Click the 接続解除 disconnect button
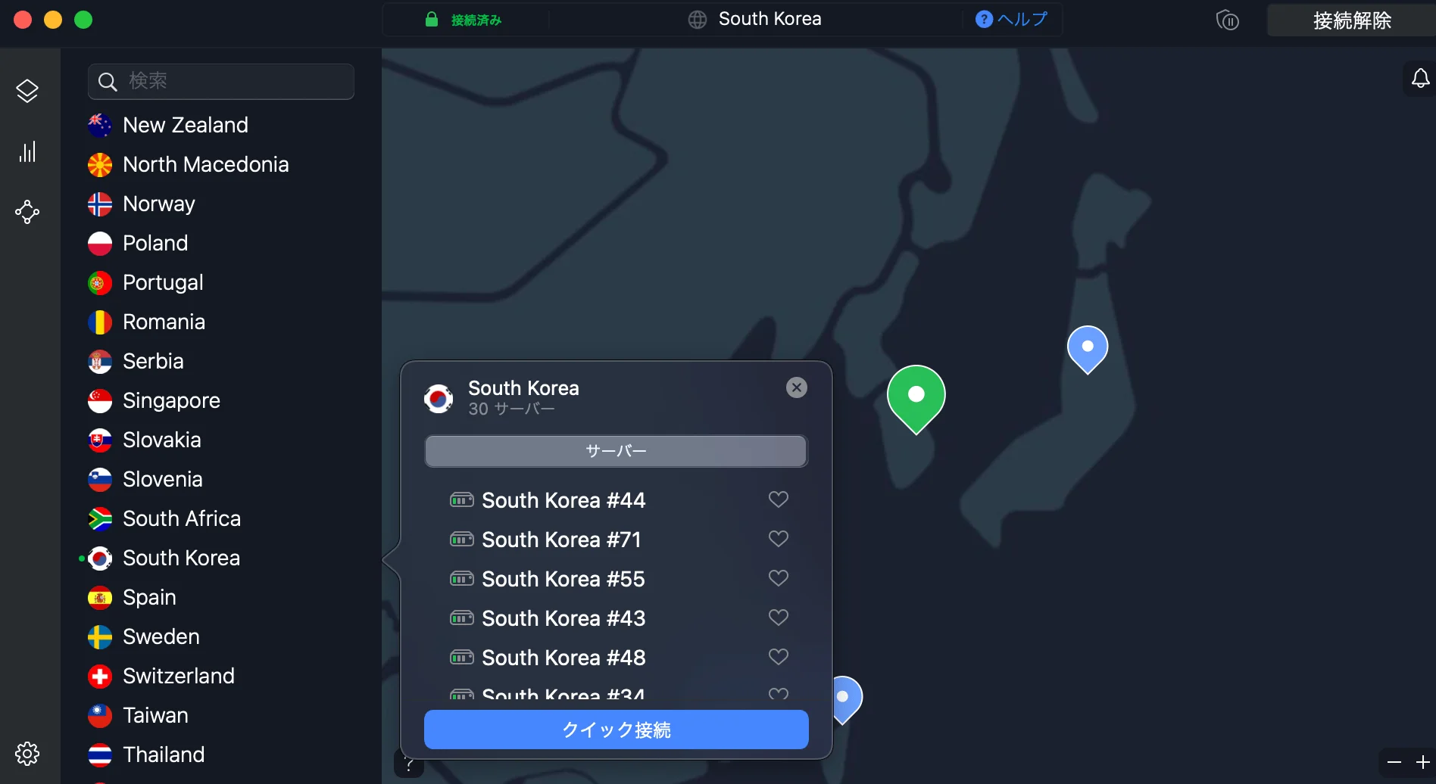The height and width of the screenshot is (784, 1436). [x=1352, y=20]
